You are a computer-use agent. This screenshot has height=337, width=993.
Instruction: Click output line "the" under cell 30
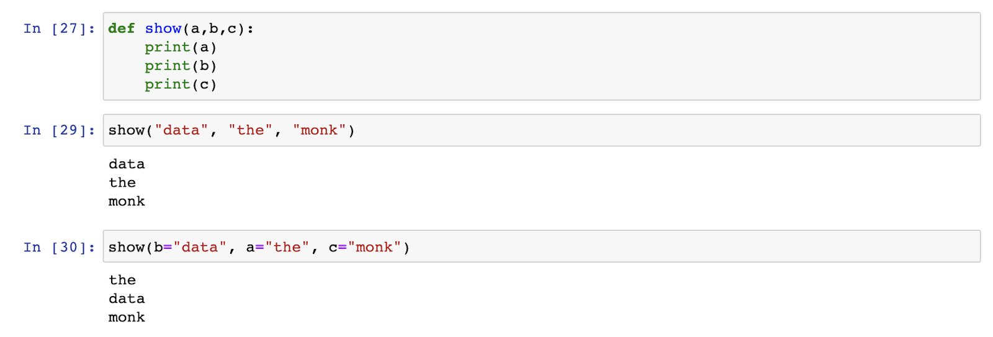(122, 281)
